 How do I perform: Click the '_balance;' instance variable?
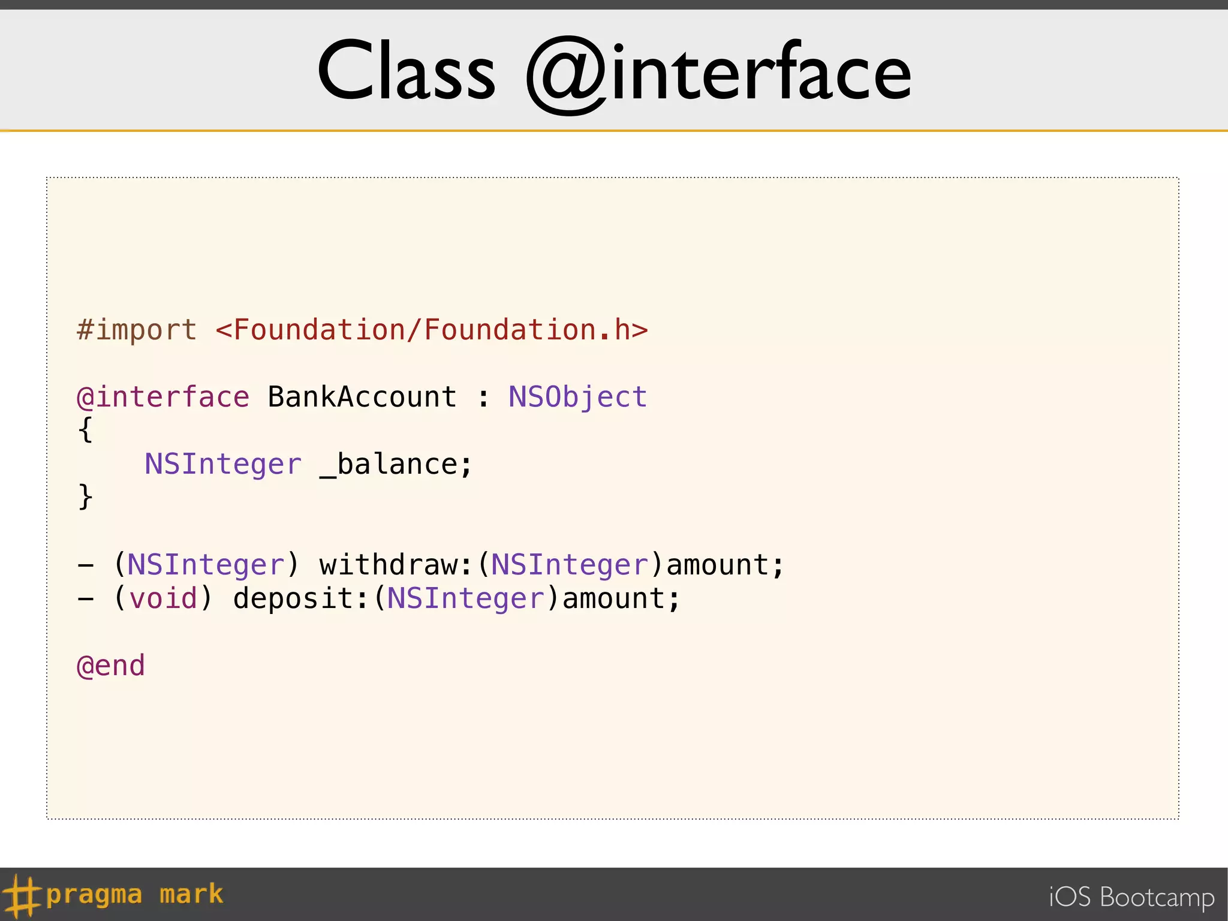[x=396, y=465]
